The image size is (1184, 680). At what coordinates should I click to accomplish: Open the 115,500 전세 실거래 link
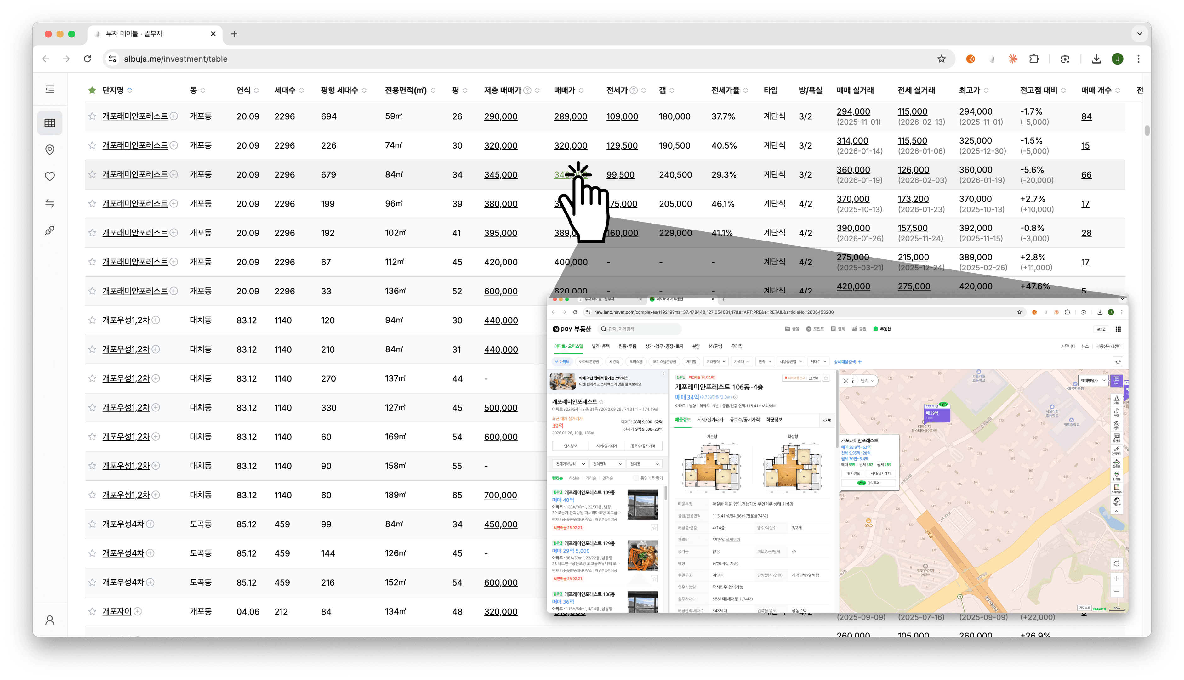coord(912,141)
